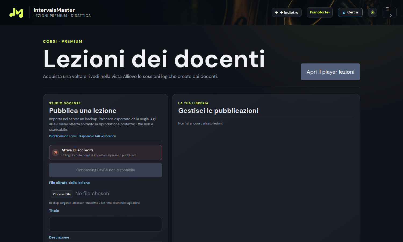Click the 'No file chosen' text
This screenshot has width=403, height=242.
point(92,194)
